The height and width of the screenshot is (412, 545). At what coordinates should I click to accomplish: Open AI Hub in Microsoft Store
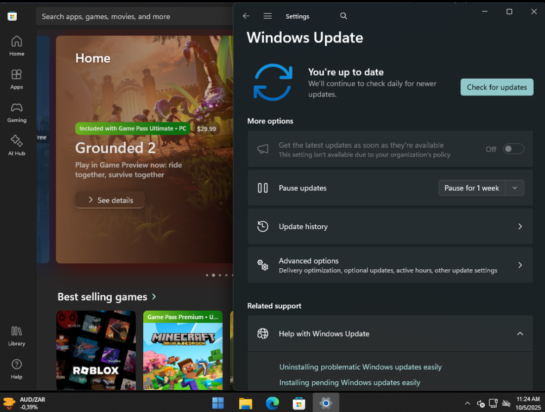click(17, 146)
